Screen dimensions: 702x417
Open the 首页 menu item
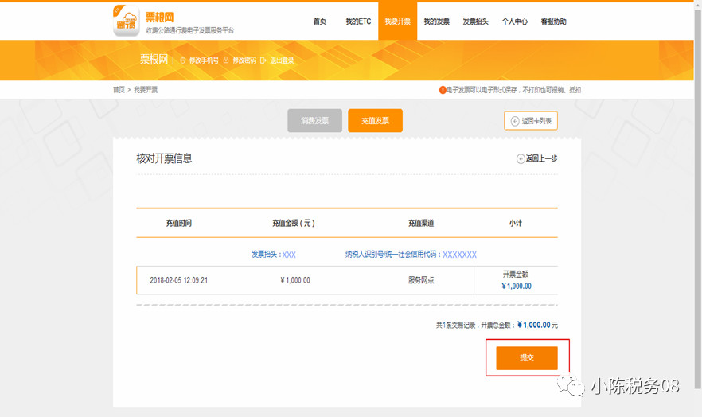tap(319, 21)
